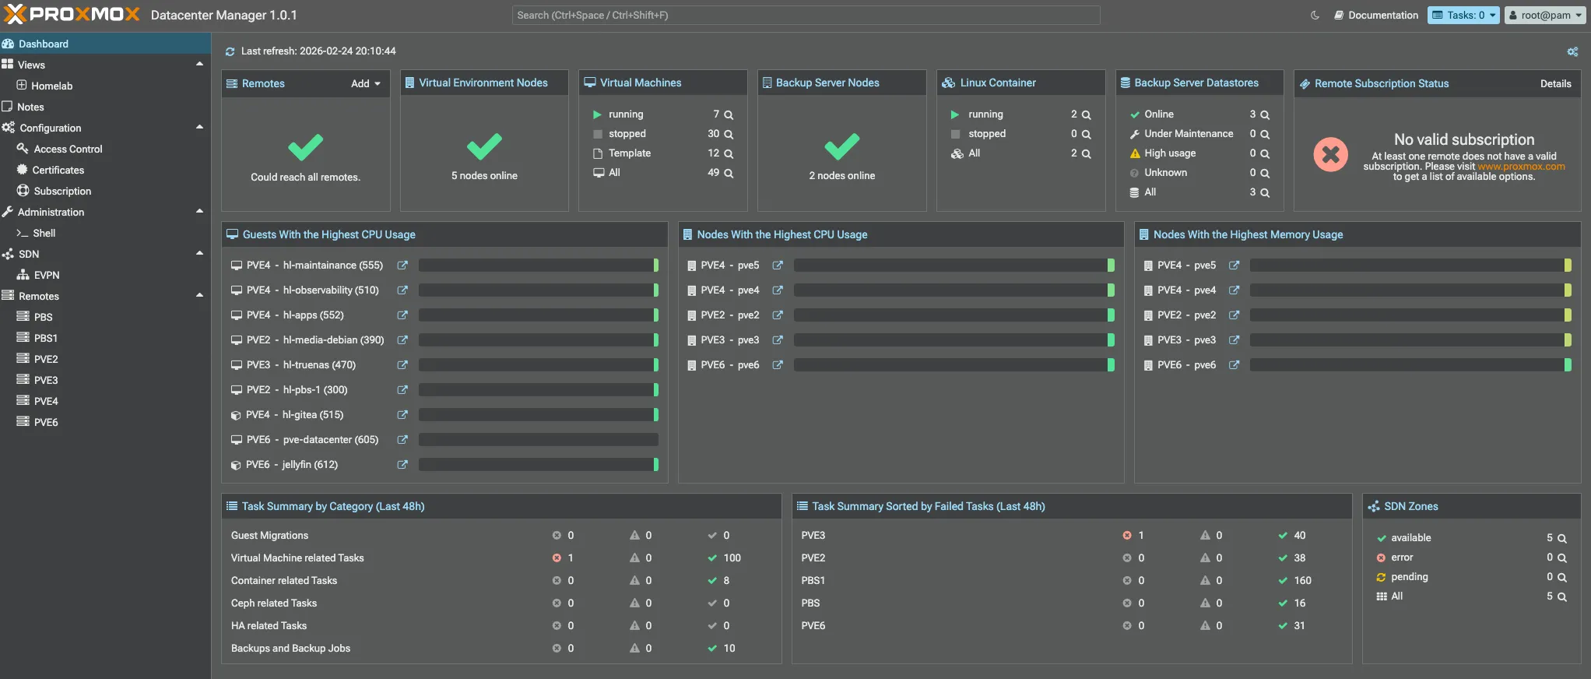Click the refresh icon next to Last refresh
This screenshot has width=1591, height=679.
[x=230, y=51]
